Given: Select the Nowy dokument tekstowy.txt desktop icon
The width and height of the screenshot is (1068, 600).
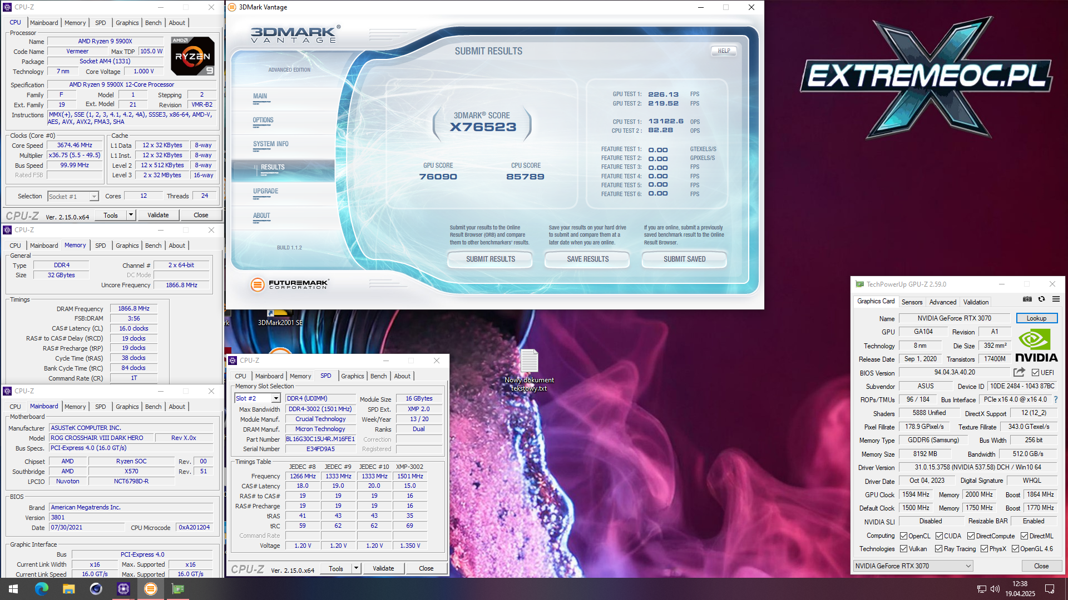Looking at the screenshot, I should (x=529, y=370).
